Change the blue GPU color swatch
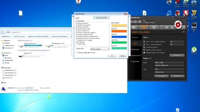Screen dimensions: 200x112 [x=119, y=37]
